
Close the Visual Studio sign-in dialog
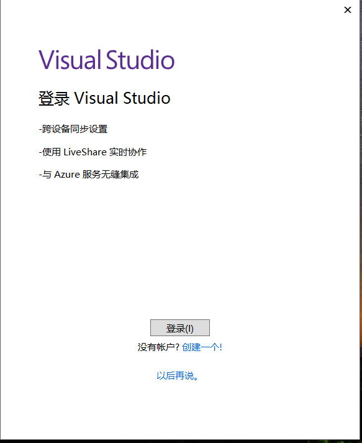[348, 10]
